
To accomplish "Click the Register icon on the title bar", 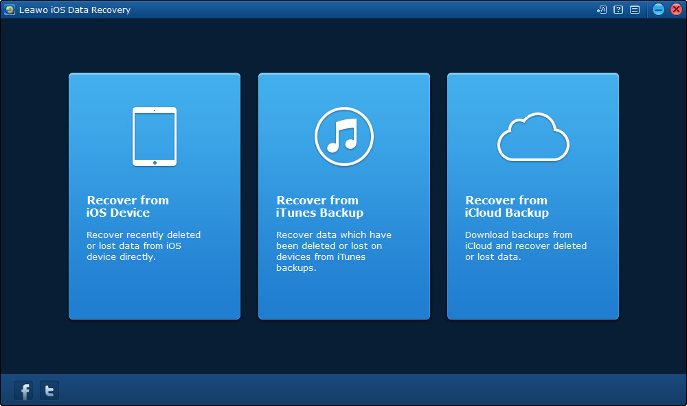I will pyautogui.click(x=600, y=10).
